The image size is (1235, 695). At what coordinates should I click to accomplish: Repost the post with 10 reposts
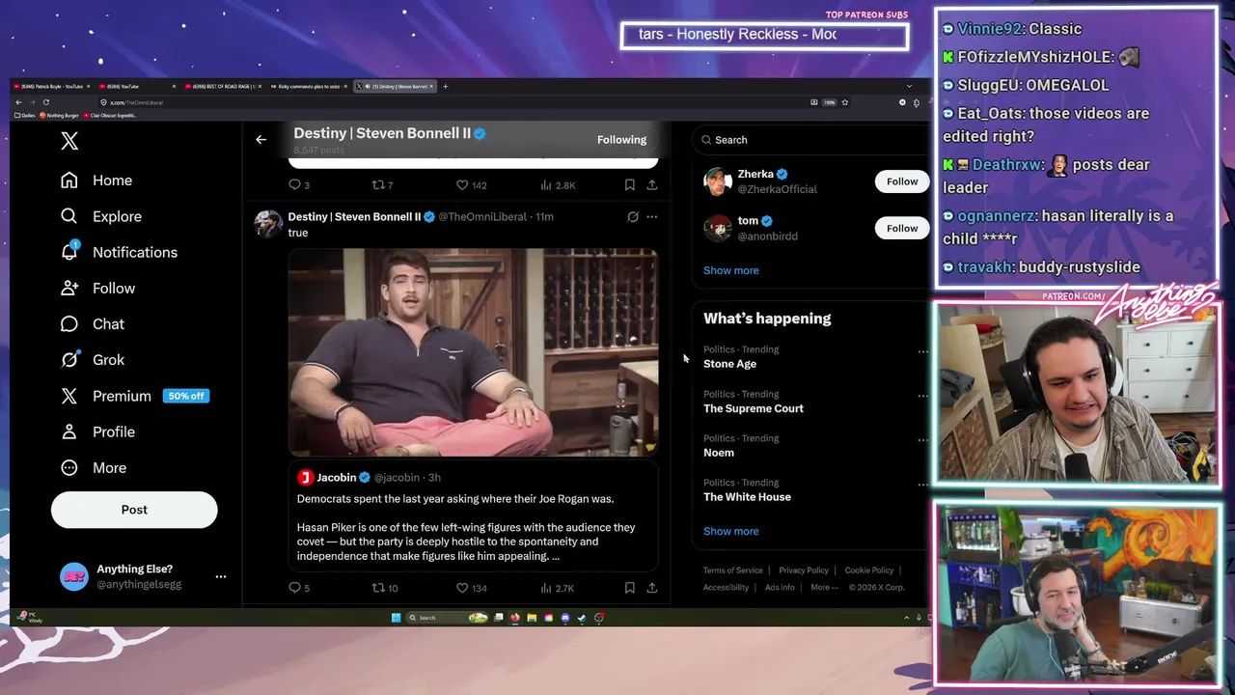tap(385, 587)
